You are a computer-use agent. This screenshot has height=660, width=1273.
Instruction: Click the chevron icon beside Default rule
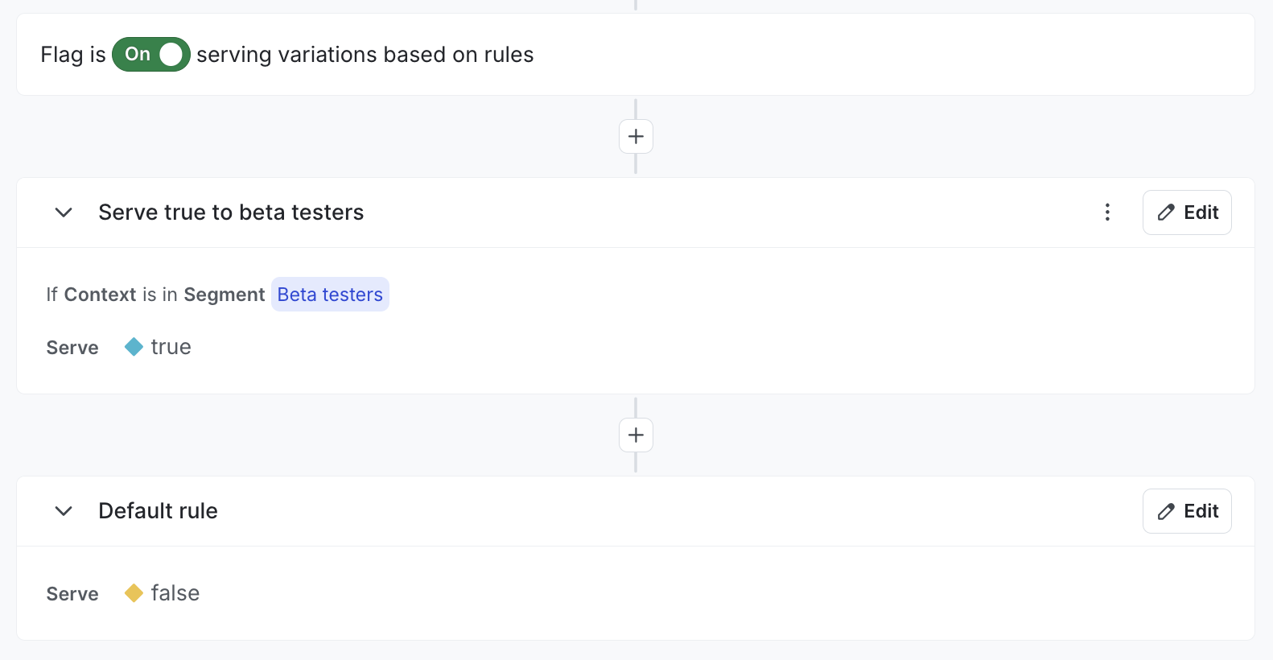point(63,511)
